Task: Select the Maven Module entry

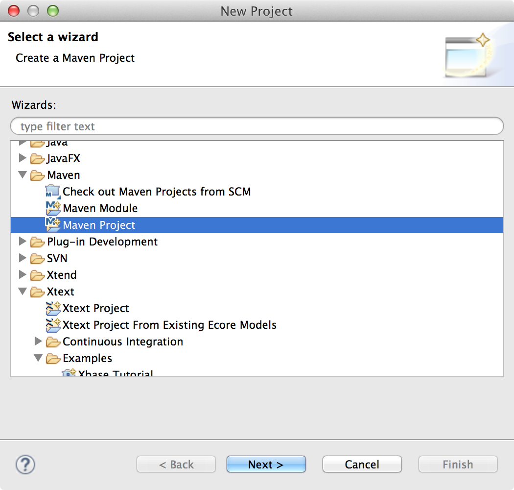Action: click(100, 208)
